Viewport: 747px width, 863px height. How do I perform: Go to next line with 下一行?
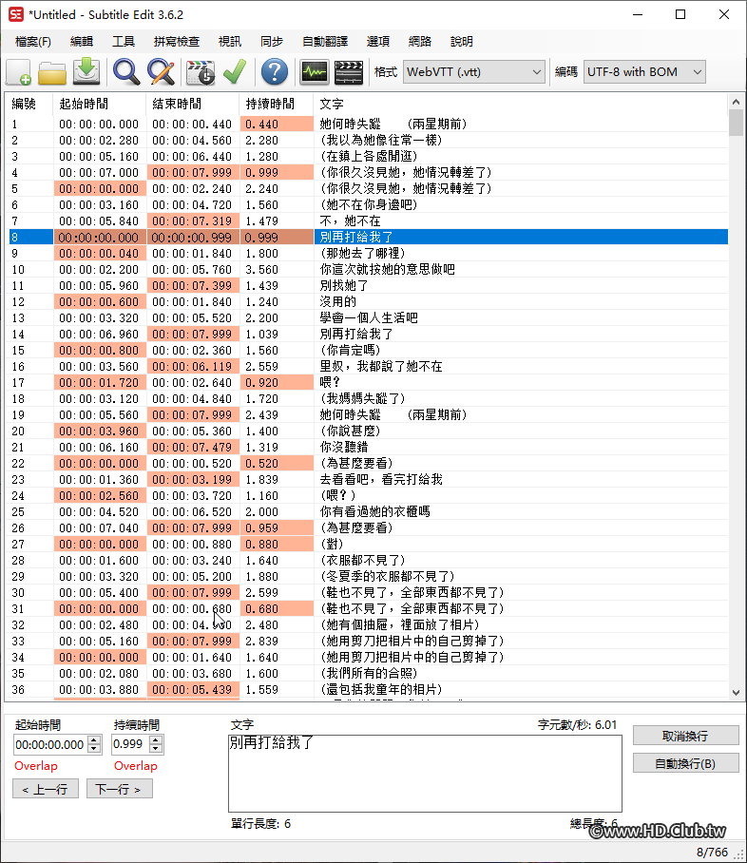click(120, 789)
